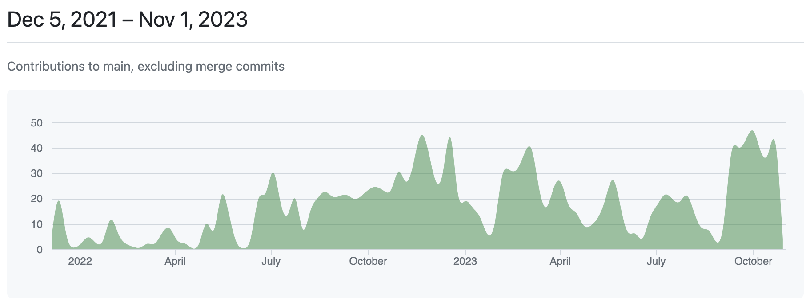Click the July label following 2022's April
The width and height of the screenshot is (810, 306).
click(271, 261)
